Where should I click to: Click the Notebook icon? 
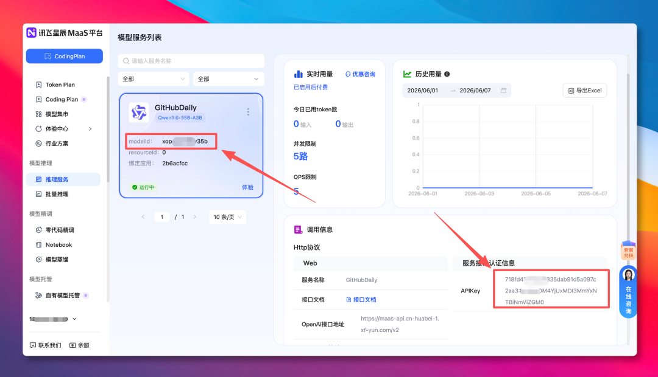tap(38, 244)
